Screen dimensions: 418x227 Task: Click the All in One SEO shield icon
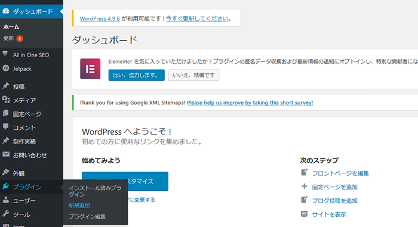pos(5,54)
